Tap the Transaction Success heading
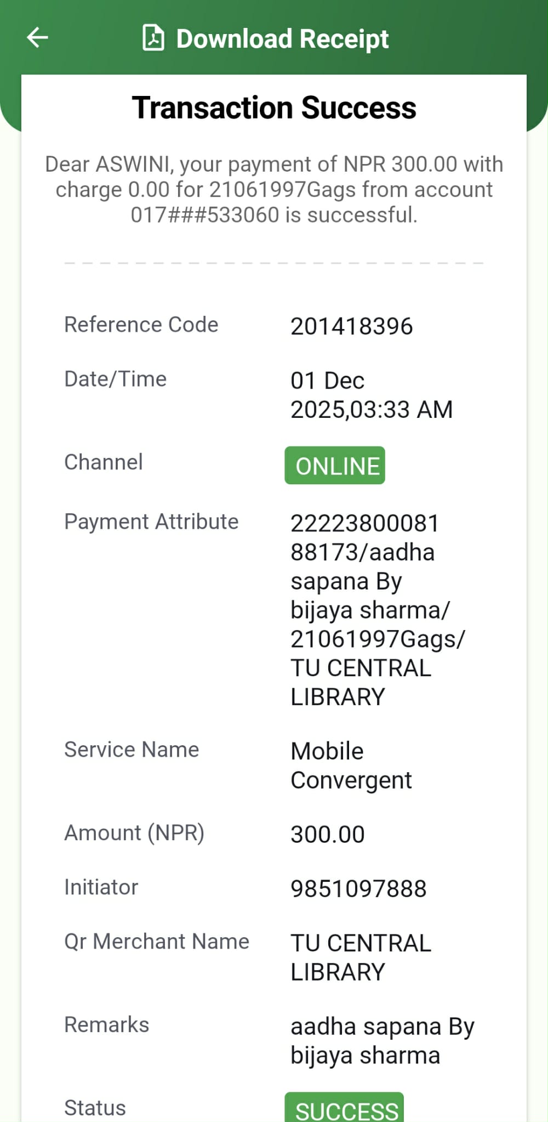 274,107
